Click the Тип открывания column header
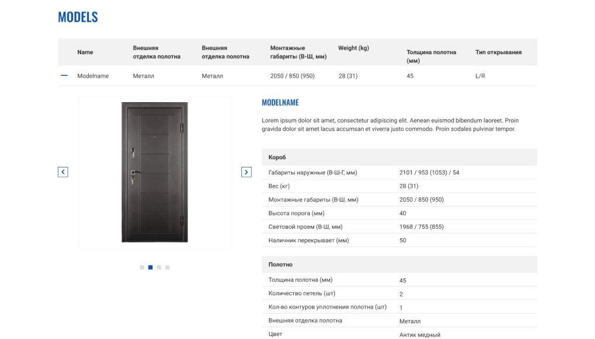Viewport: 595px width, 339px height. [x=499, y=53]
